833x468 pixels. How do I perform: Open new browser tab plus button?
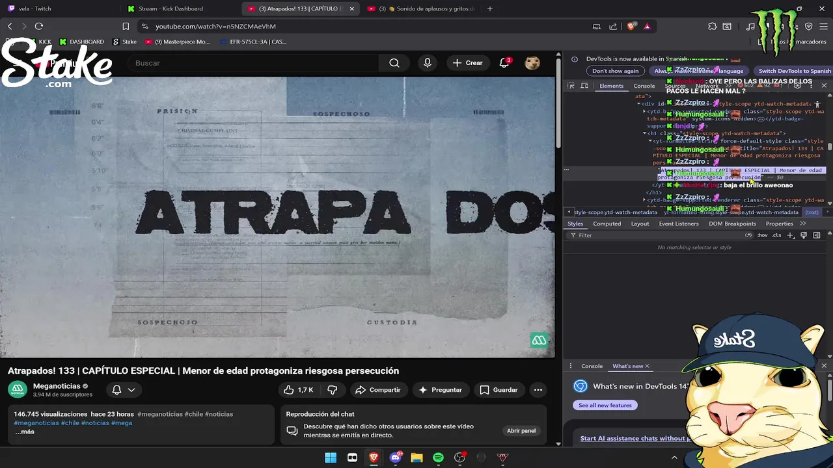[490, 8]
